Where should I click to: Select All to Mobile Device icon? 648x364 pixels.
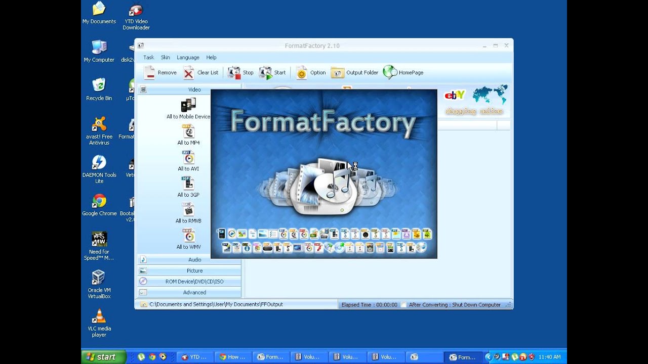(188, 109)
